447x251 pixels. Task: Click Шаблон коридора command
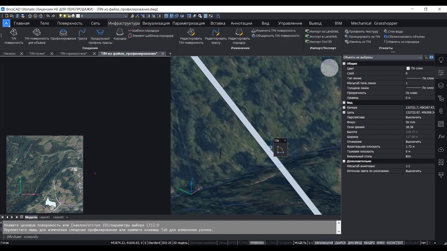pyautogui.click(x=144, y=31)
